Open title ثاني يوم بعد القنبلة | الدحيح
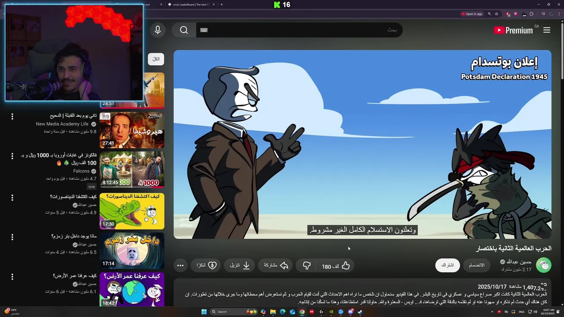Viewport: 564px width, 317px height. click(x=73, y=116)
